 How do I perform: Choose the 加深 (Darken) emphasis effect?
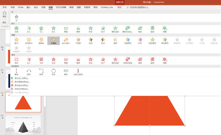(91, 41)
